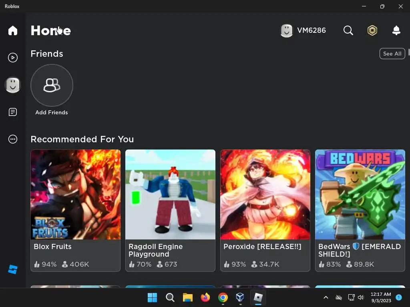Click the Peroxide [RELEASE!!] title text
Viewport: 410px width, 307px height.
click(x=262, y=246)
